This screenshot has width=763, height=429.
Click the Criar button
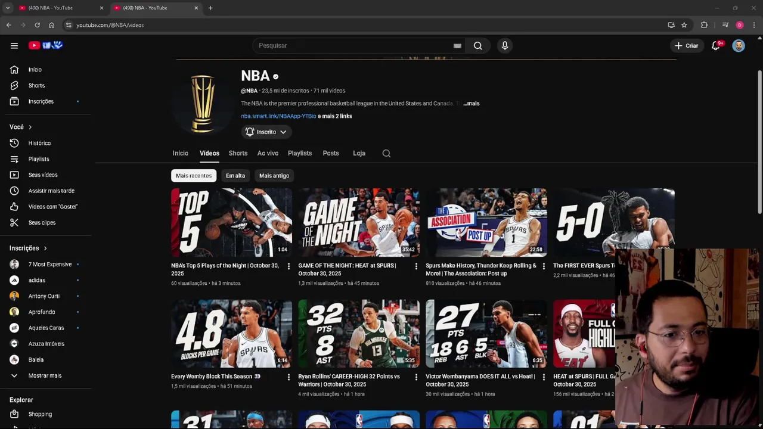(x=686, y=45)
